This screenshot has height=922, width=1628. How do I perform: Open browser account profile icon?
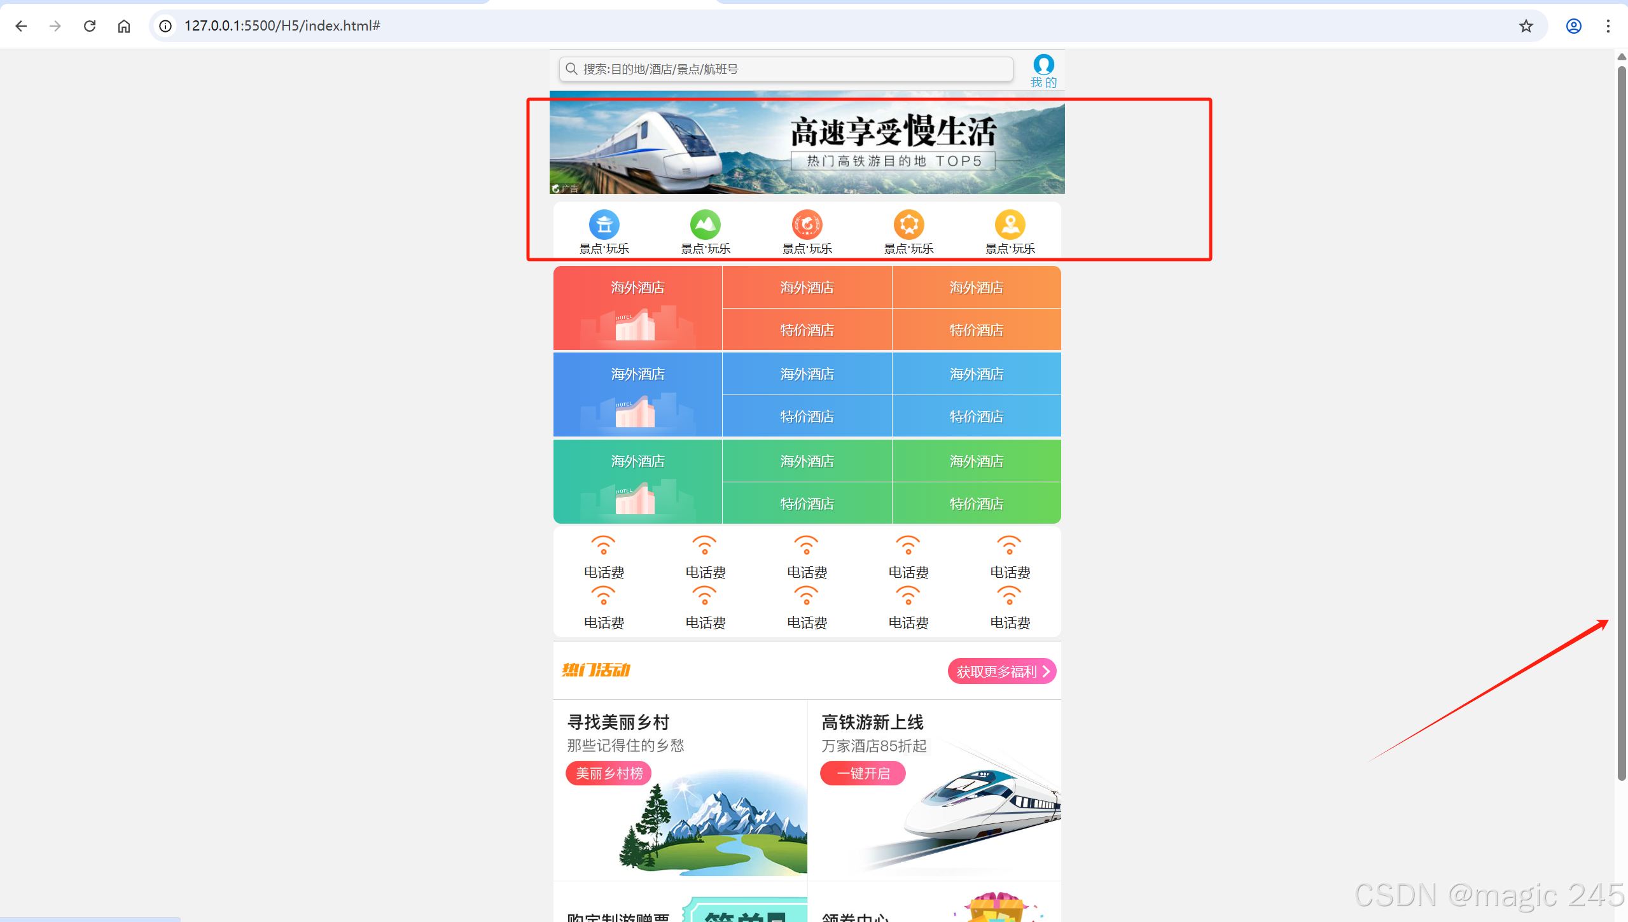pos(1573,26)
